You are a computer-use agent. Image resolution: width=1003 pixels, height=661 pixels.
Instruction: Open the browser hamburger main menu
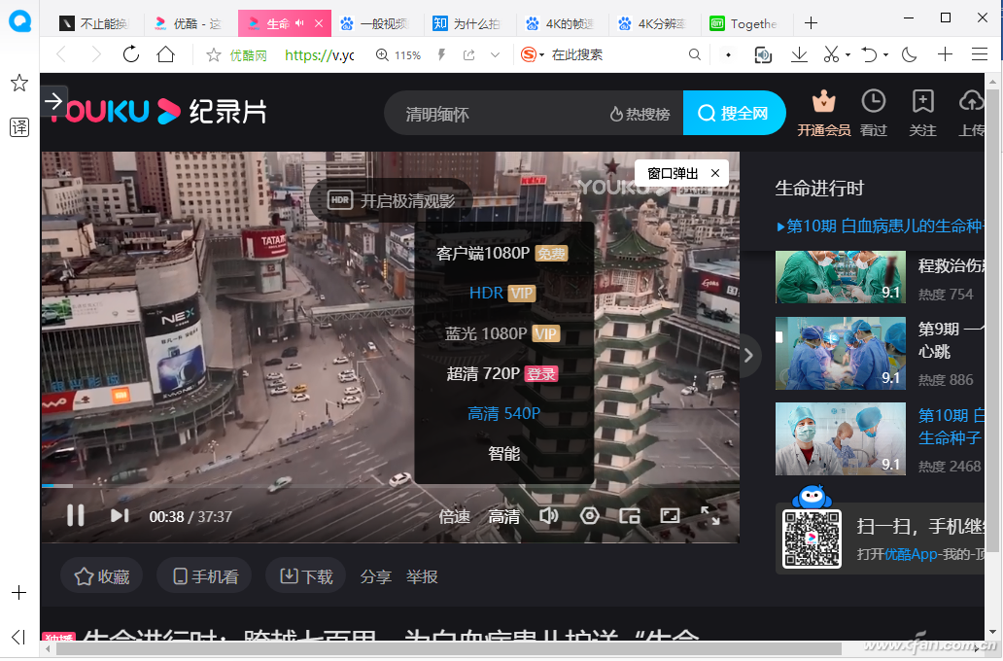coord(980,55)
